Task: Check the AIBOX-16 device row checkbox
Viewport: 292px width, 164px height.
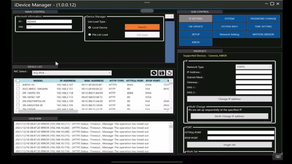Action: (18, 84)
